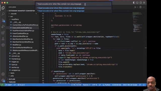Open logger.py file
The width and height of the screenshot is (161, 91).
click(15, 62)
